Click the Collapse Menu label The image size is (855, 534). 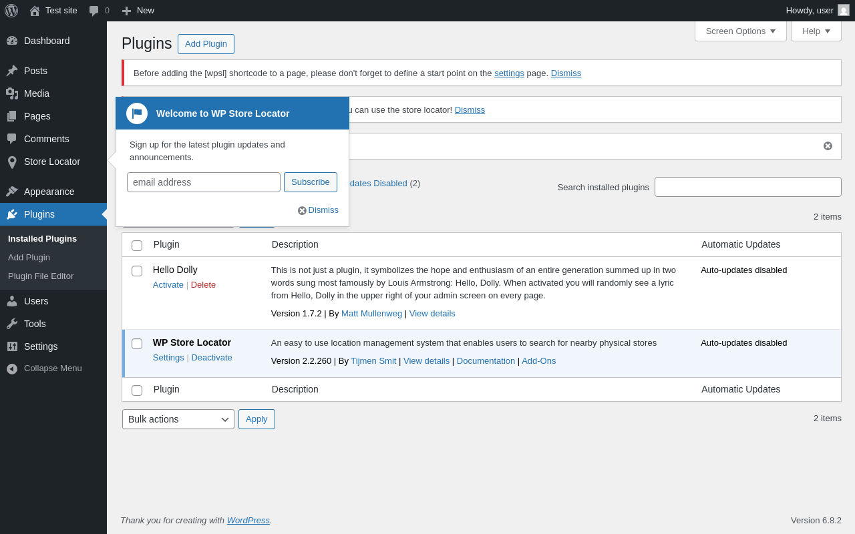53,368
